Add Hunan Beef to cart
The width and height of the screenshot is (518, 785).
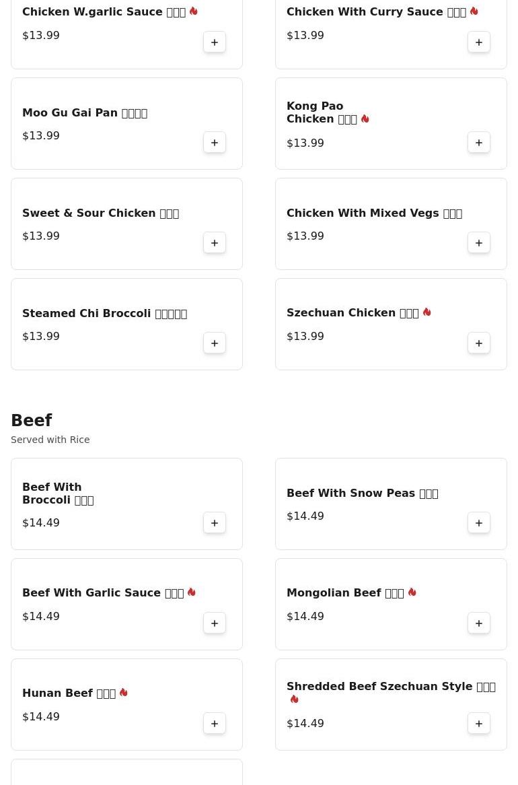[214, 723]
